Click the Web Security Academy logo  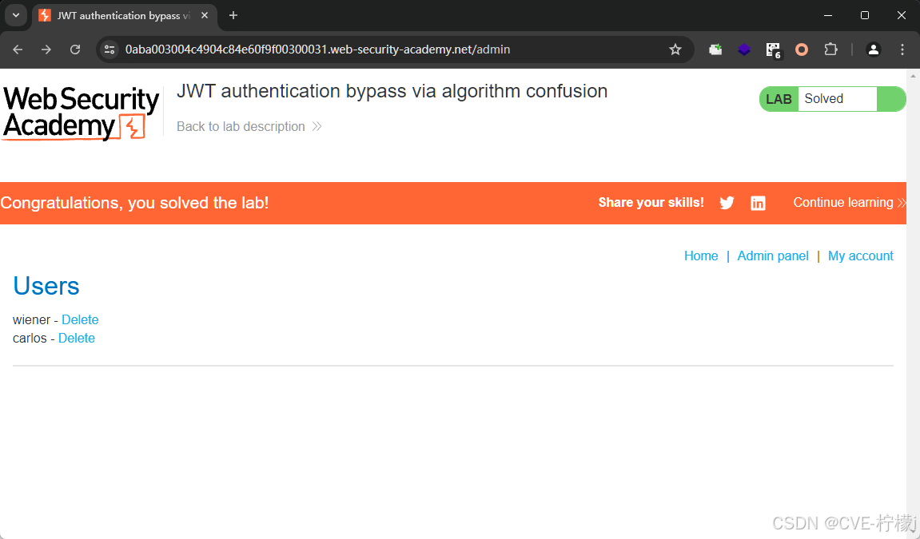tap(81, 113)
